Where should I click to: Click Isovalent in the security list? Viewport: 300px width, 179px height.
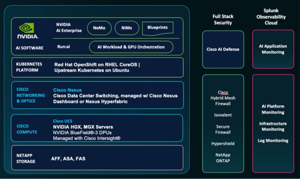point(223,115)
